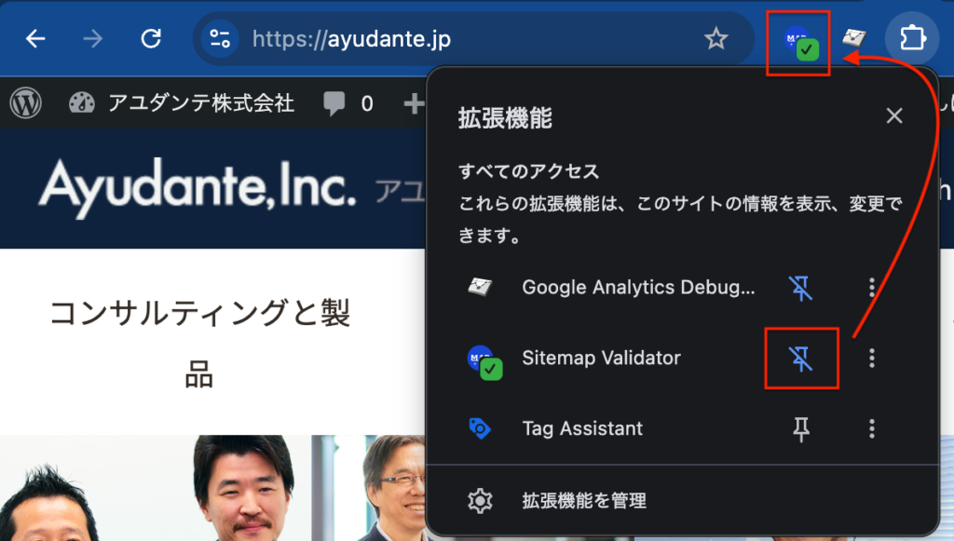Open the staff photo thumbnail below heading
The image size is (954, 541).
[212, 488]
